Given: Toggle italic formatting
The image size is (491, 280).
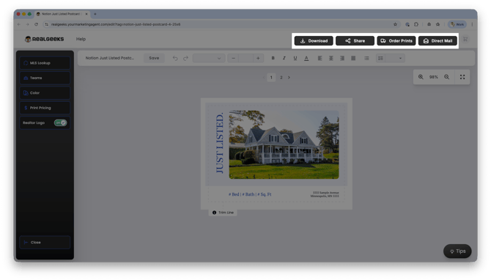Looking at the screenshot, I should coord(284,58).
